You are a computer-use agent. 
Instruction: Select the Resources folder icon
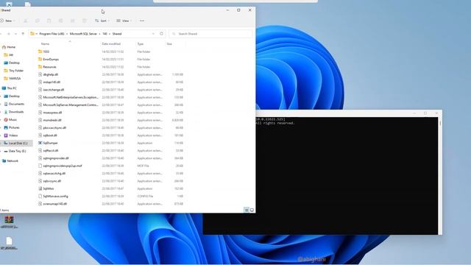click(40, 67)
